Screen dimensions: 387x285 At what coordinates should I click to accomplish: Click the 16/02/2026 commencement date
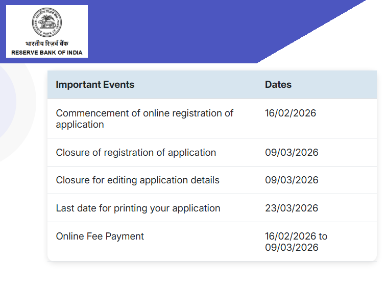[x=291, y=113]
